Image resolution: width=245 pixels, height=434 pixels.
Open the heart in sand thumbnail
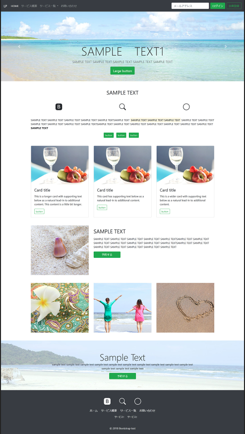coord(185,308)
